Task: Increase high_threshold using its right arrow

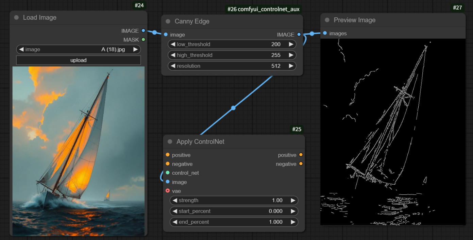Action: pyautogui.click(x=291, y=55)
